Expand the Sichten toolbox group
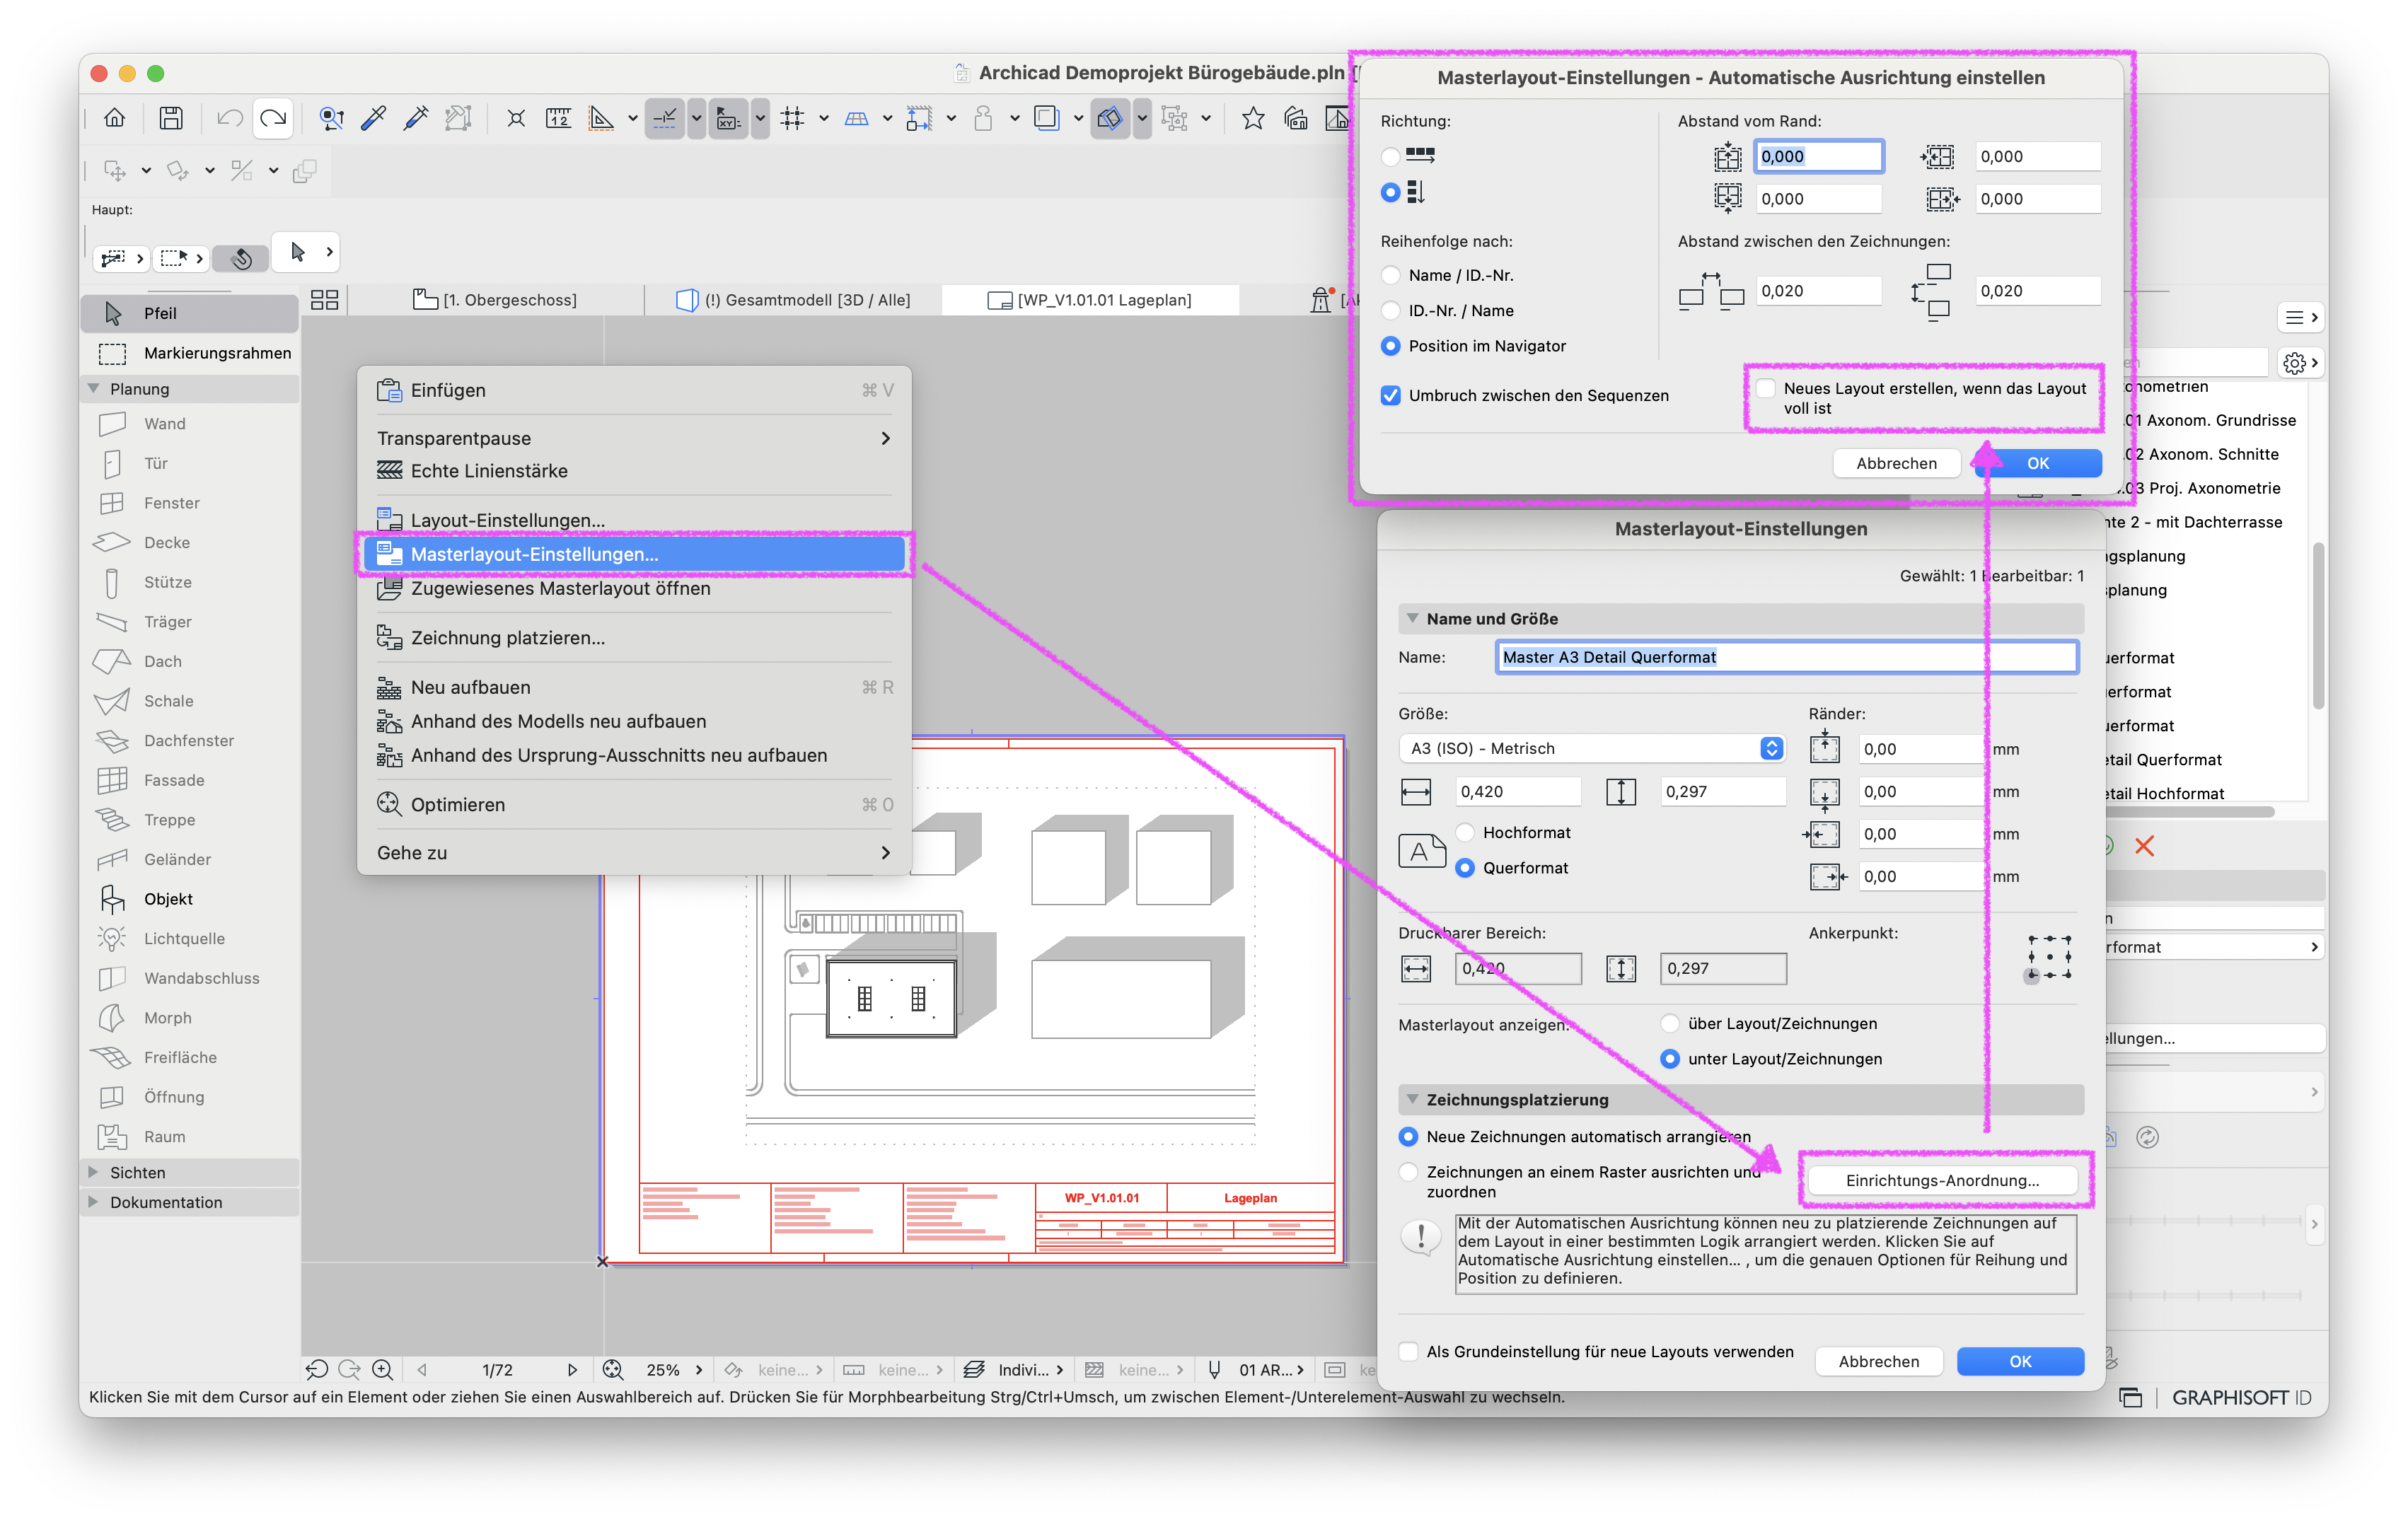Viewport: 2408px width, 1522px height. pos(93,1172)
